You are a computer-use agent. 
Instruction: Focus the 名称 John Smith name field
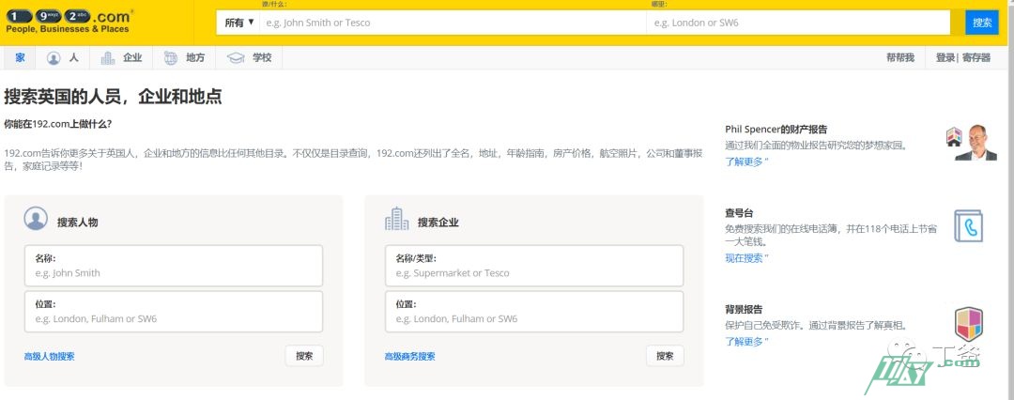(174, 266)
